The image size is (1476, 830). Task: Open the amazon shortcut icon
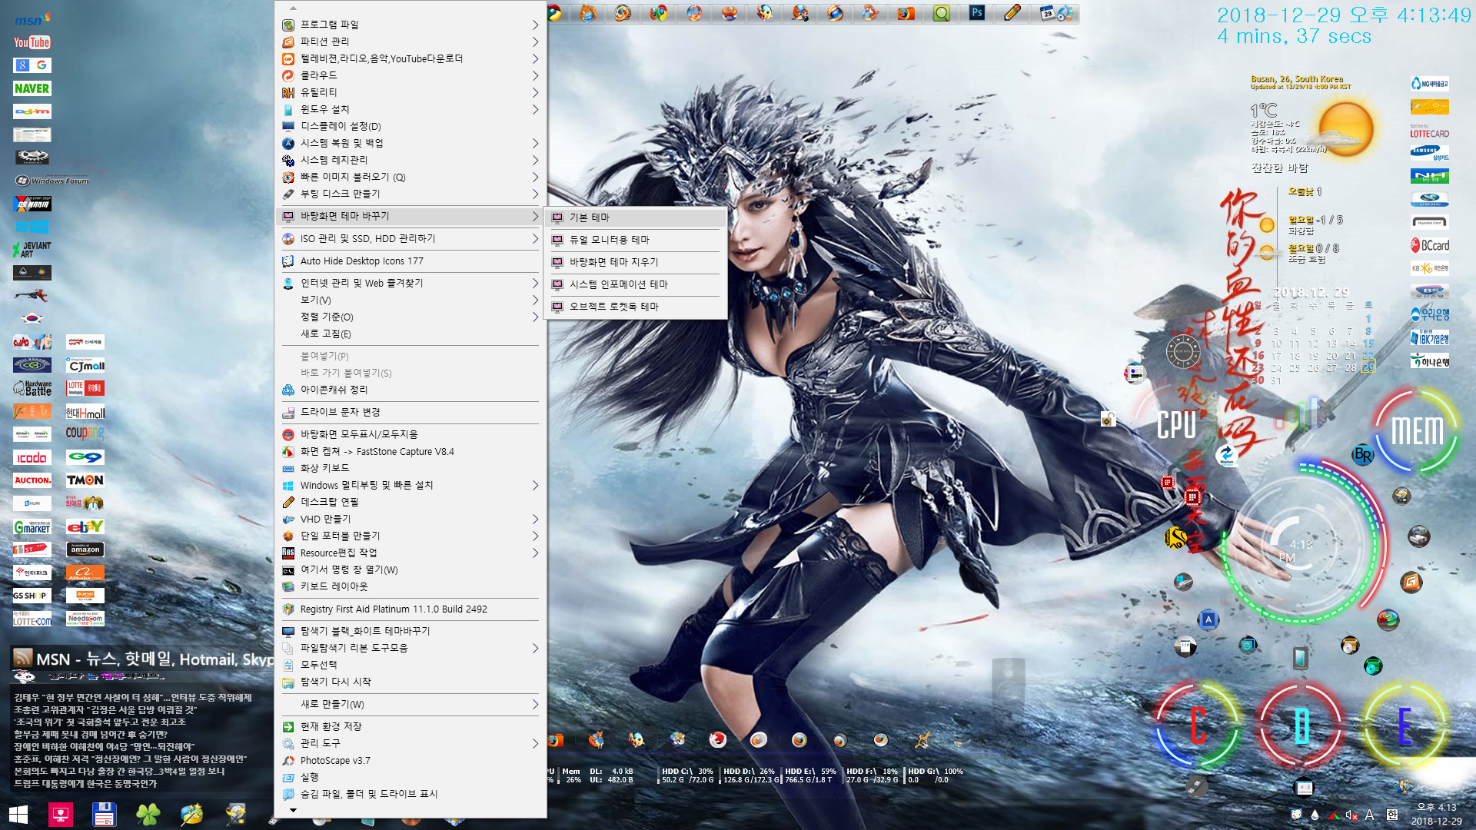tap(85, 549)
